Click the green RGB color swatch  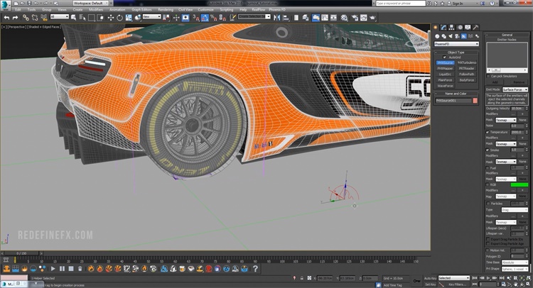pos(519,185)
